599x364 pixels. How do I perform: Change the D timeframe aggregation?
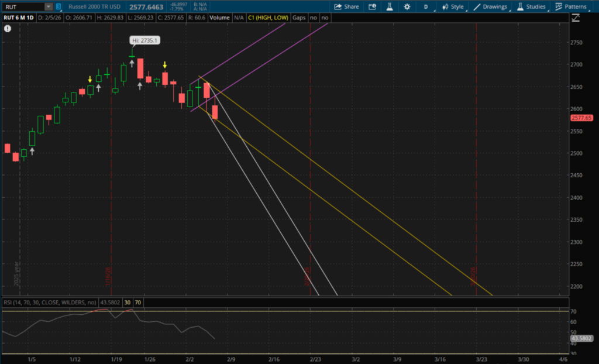426,7
